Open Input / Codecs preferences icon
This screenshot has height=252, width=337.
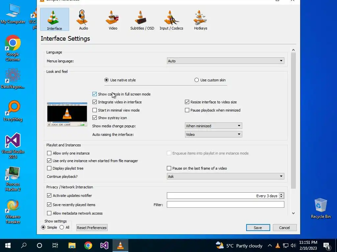pyautogui.click(x=171, y=19)
